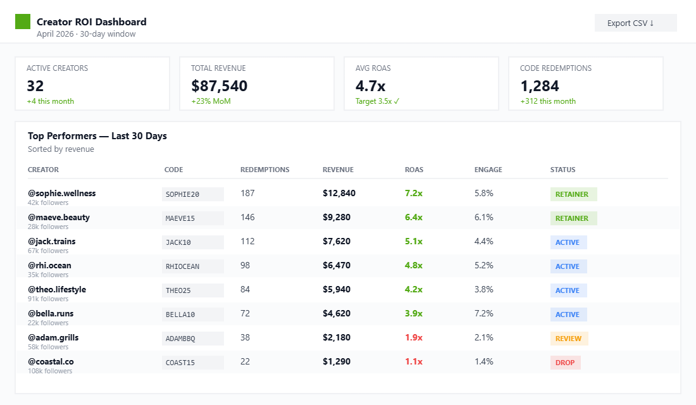Sort by the ROAS column header

click(414, 170)
